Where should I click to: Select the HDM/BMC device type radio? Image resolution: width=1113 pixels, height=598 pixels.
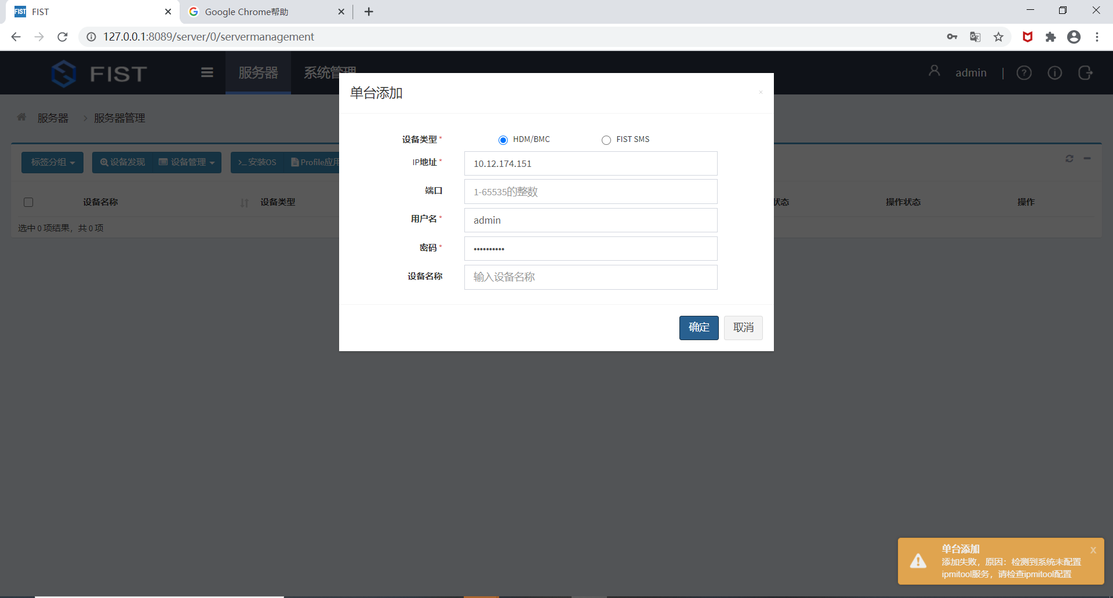coord(503,140)
